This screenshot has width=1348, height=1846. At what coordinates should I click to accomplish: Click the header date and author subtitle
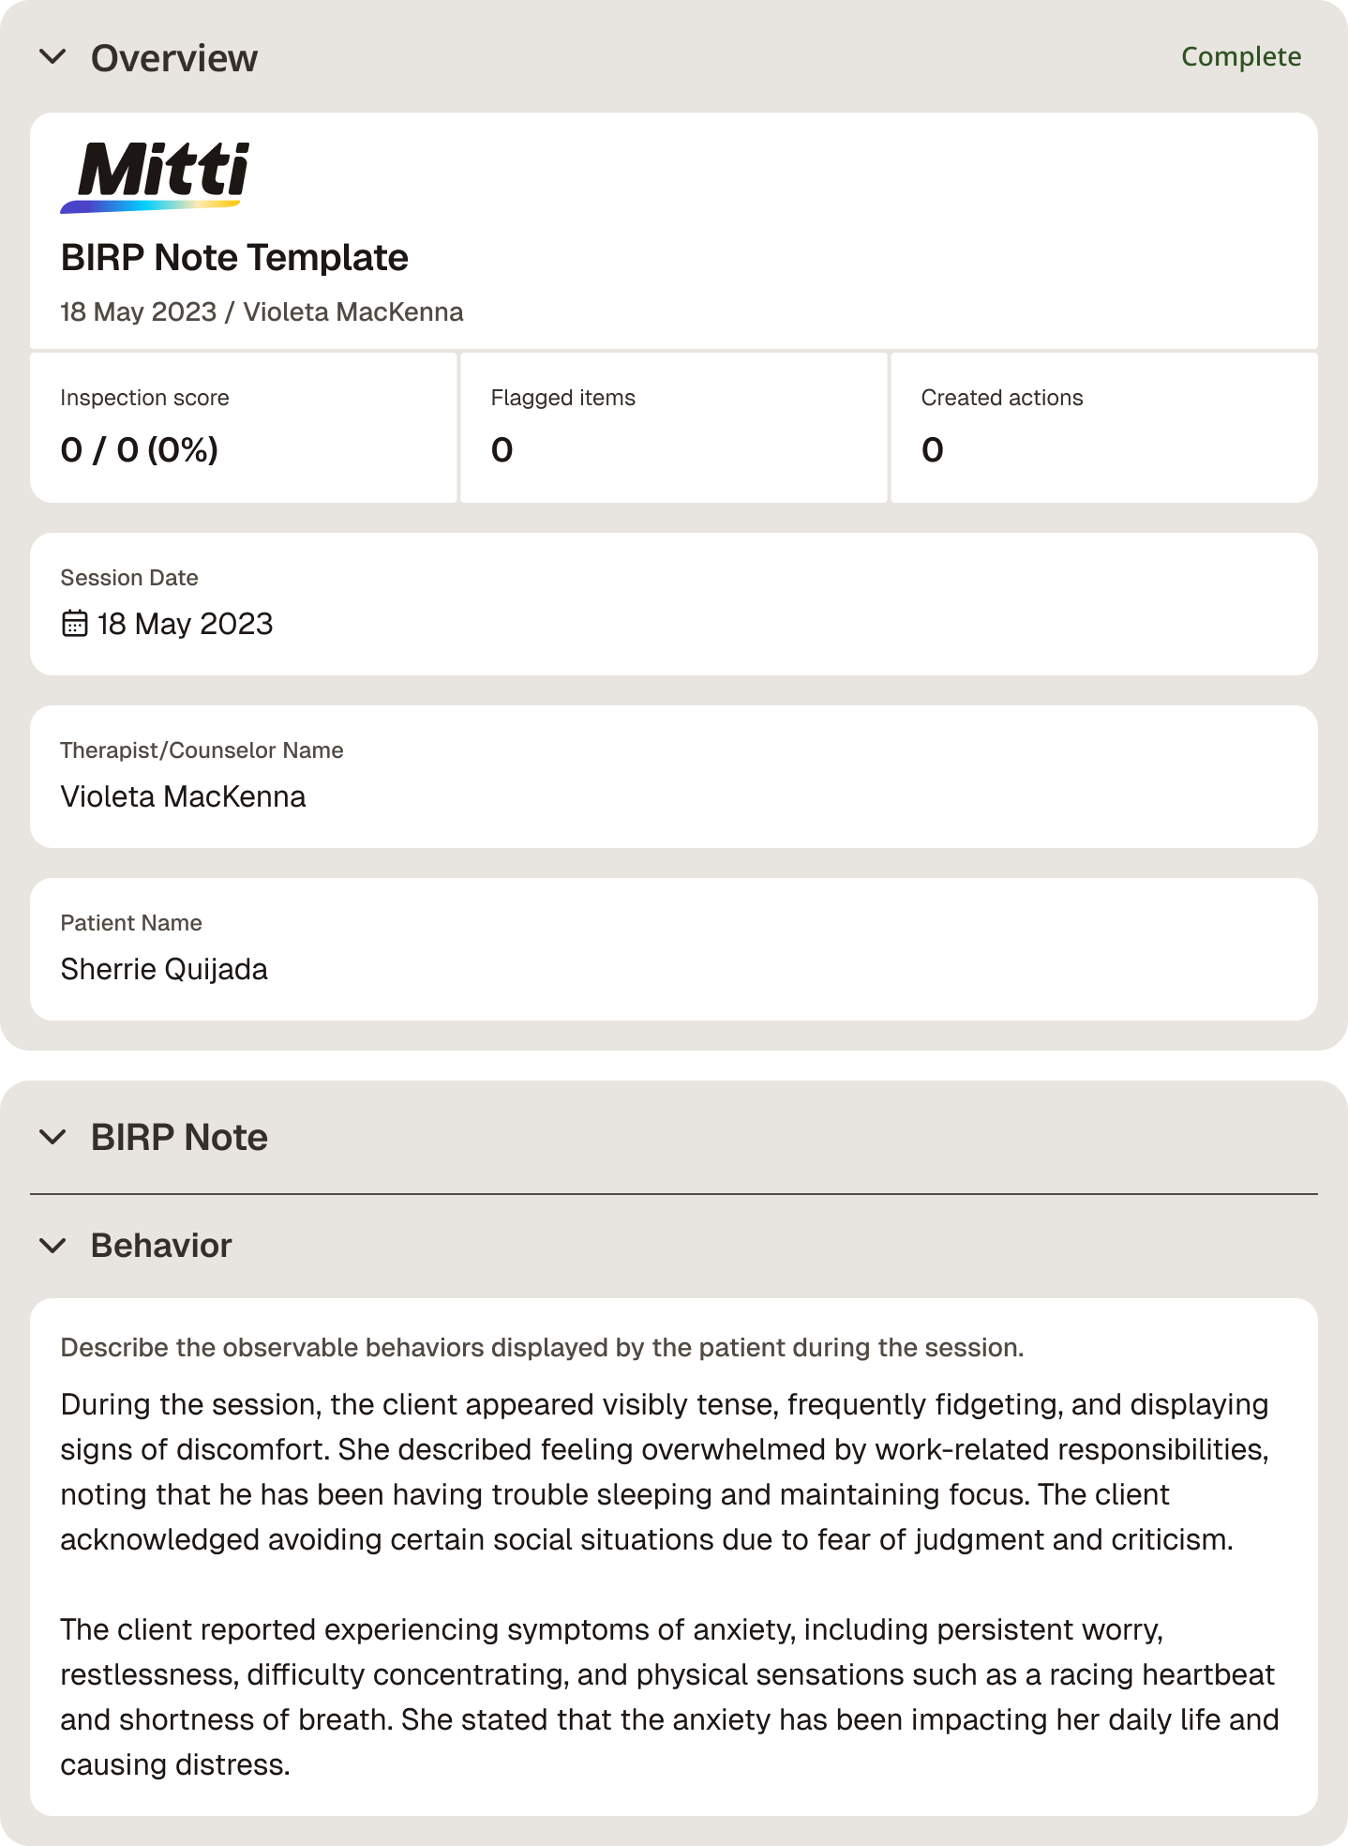(262, 312)
